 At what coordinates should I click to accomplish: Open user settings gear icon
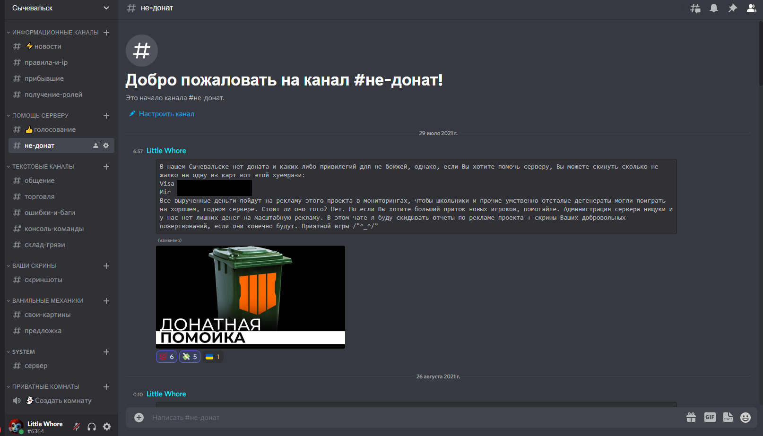[x=107, y=427]
